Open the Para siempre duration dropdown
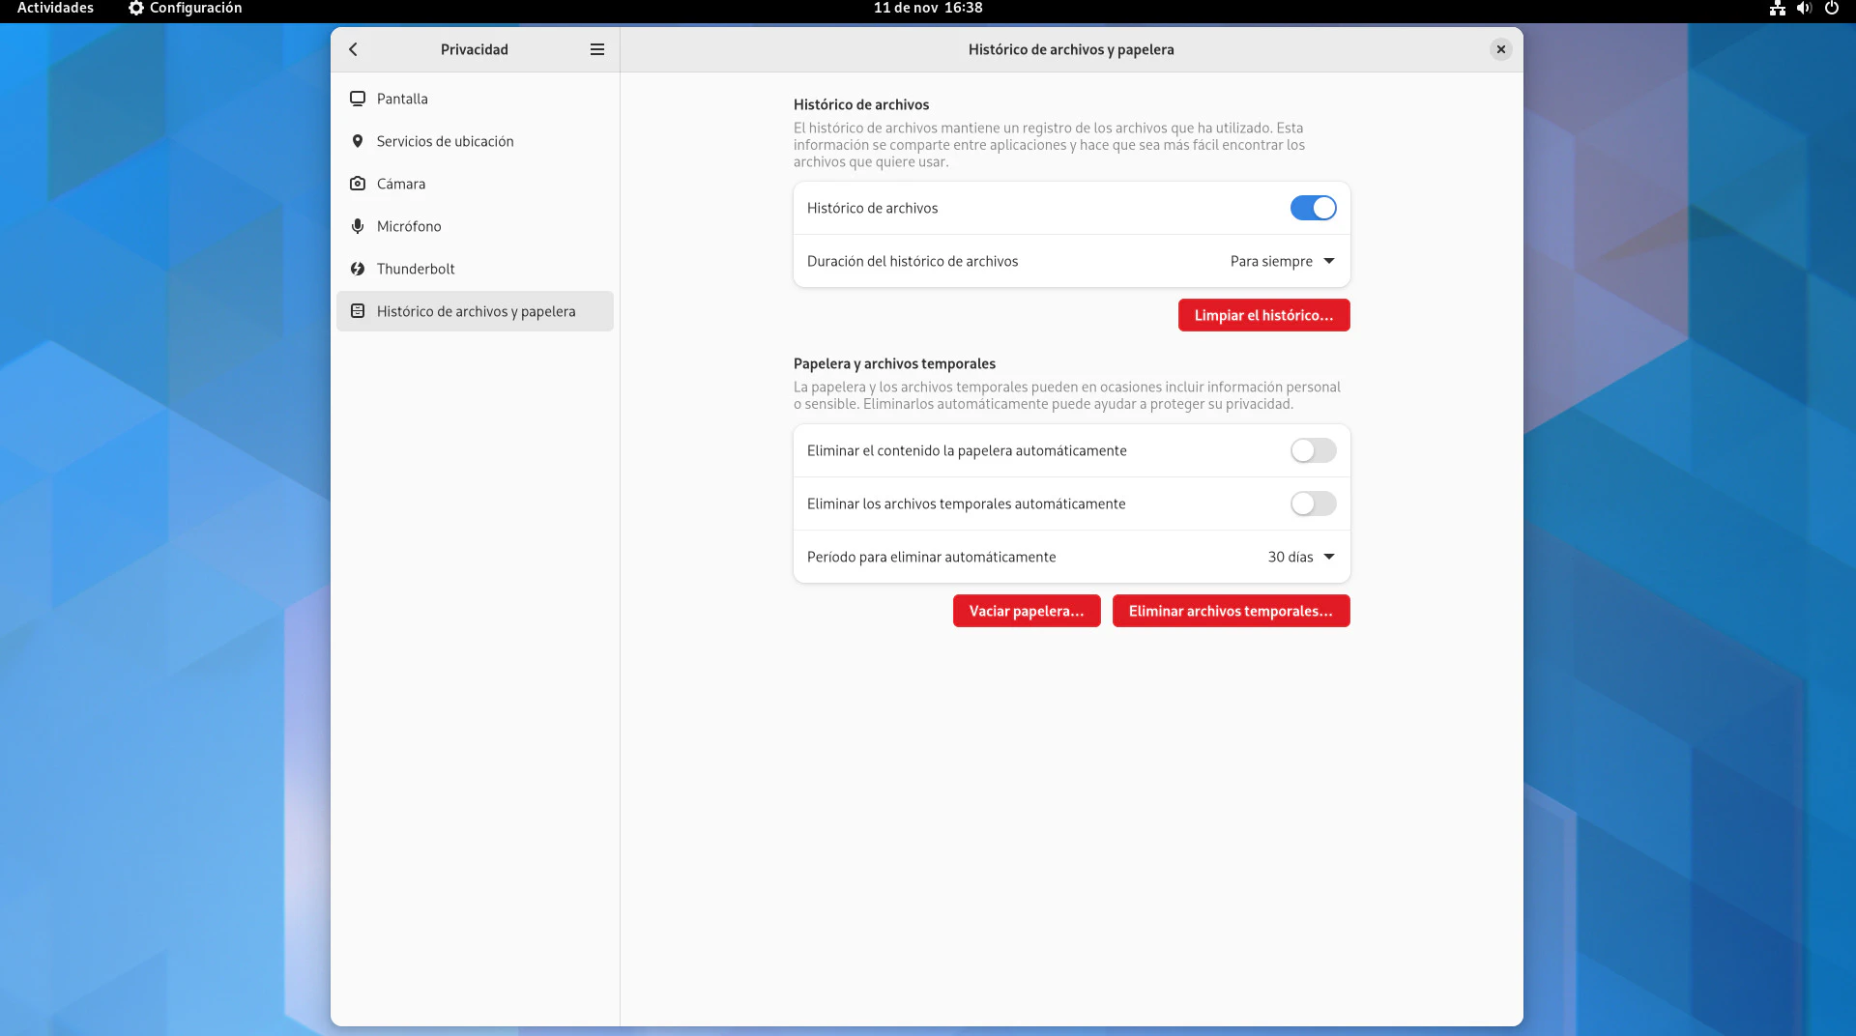The width and height of the screenshot is (1856, 1036). click(1282, 261)
